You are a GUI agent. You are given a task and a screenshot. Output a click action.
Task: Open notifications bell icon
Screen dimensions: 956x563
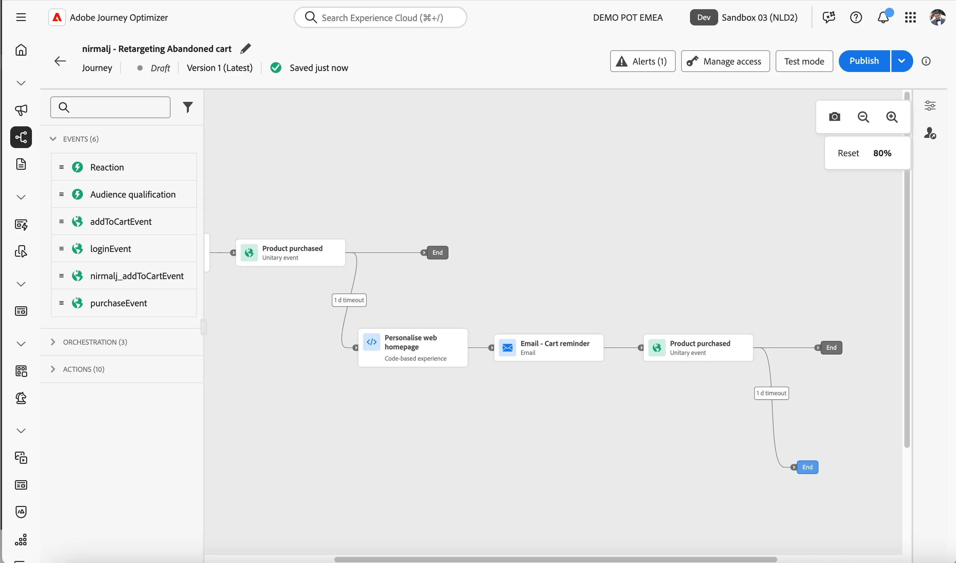click(884, 17)
